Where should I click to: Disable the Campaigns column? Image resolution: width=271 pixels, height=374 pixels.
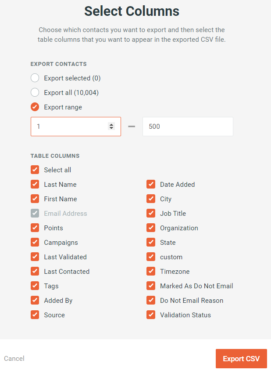tap(35, 242)
